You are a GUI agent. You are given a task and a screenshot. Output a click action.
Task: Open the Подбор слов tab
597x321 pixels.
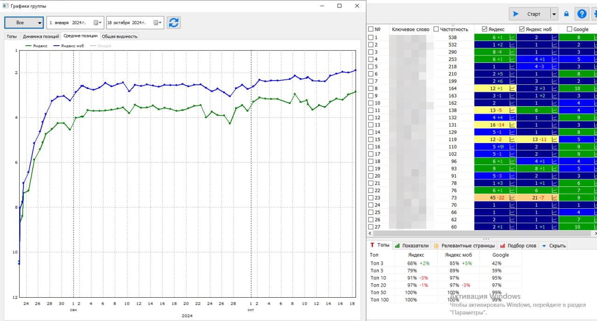pyautogui.click(x=518, y=246)
